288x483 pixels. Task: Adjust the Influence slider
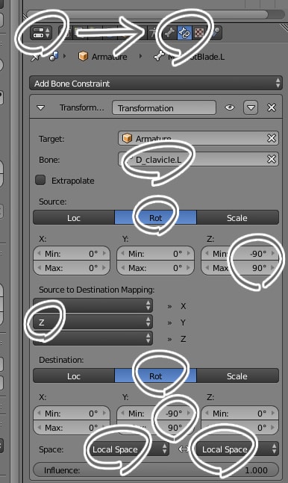point(156,470)
